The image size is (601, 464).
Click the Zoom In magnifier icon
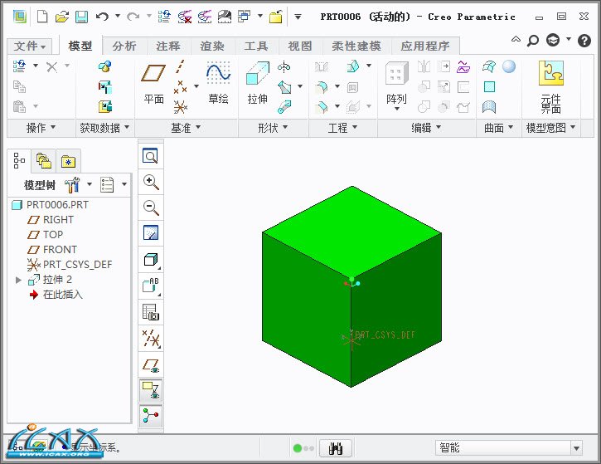click(151, 182)
